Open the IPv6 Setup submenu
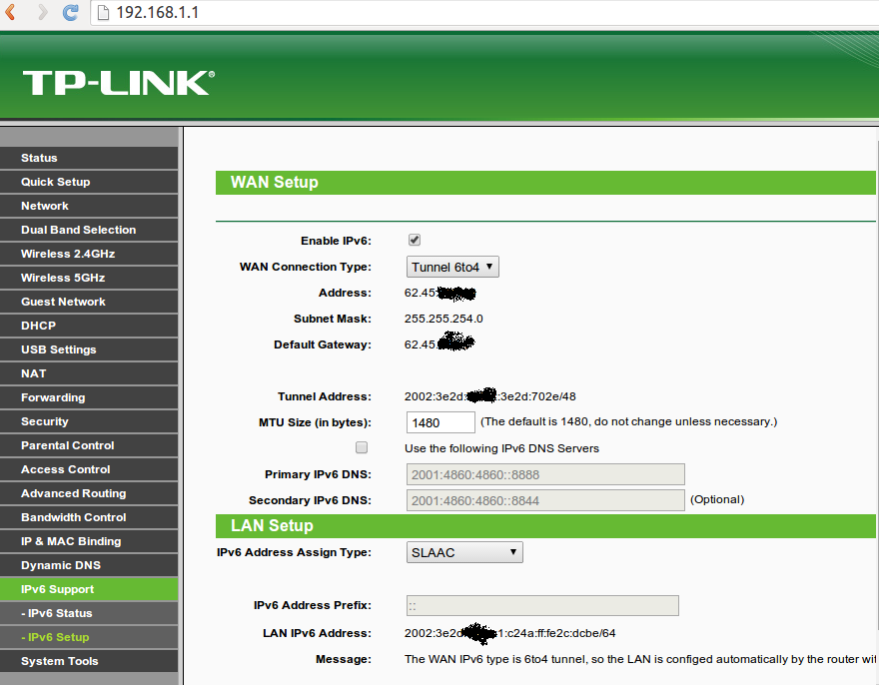This screenshot has height=685, width=879. [89, 637]
